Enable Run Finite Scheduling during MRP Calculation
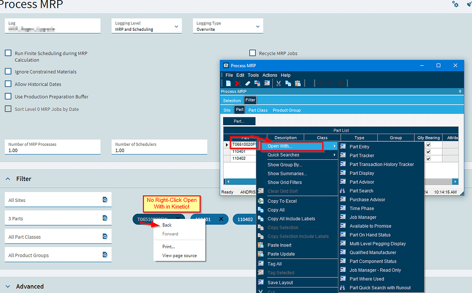Viewport: 472px width, 293px height. [8, 52]
